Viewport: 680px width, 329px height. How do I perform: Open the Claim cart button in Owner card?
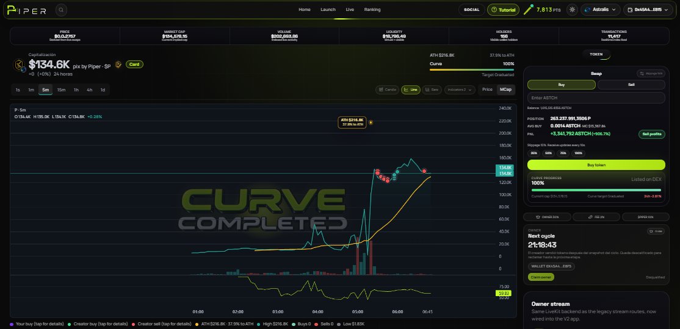click(x=656, y=231)
